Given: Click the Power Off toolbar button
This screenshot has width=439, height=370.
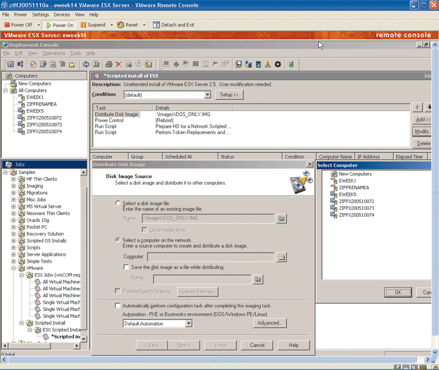Looking at the screenshot, I should tap(19, 25).
